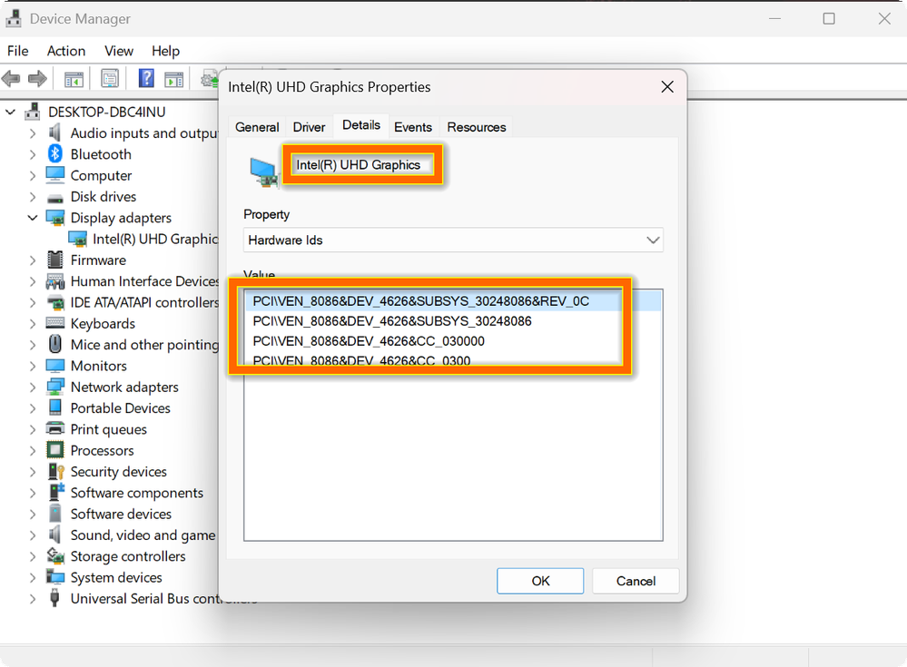907x667 pixels.
Task: Select the Portable Devices icon
Action: pyautogui.click(x=55, y=407)
